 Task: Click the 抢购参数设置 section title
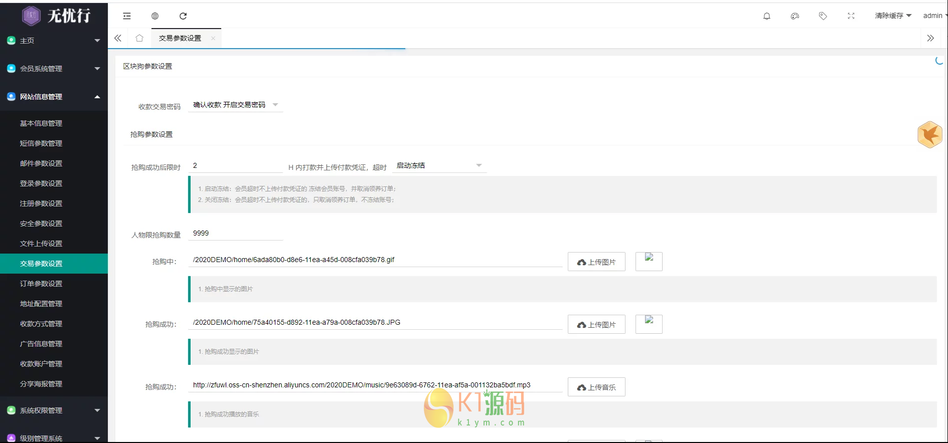point(151,134)
